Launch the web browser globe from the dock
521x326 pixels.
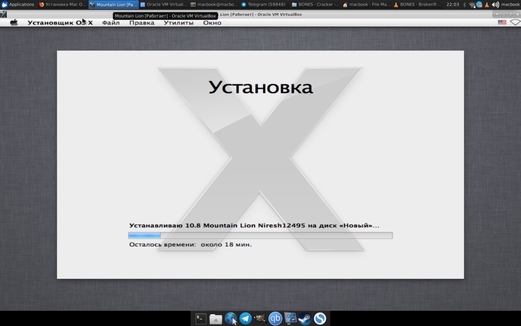(x=231, y=319)
